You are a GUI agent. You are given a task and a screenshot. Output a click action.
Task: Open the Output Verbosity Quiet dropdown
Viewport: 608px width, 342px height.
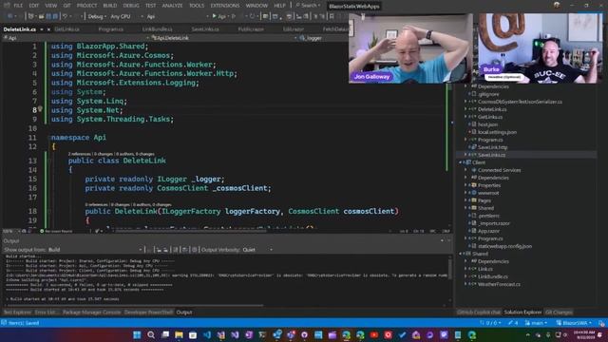tap(257, 250)
